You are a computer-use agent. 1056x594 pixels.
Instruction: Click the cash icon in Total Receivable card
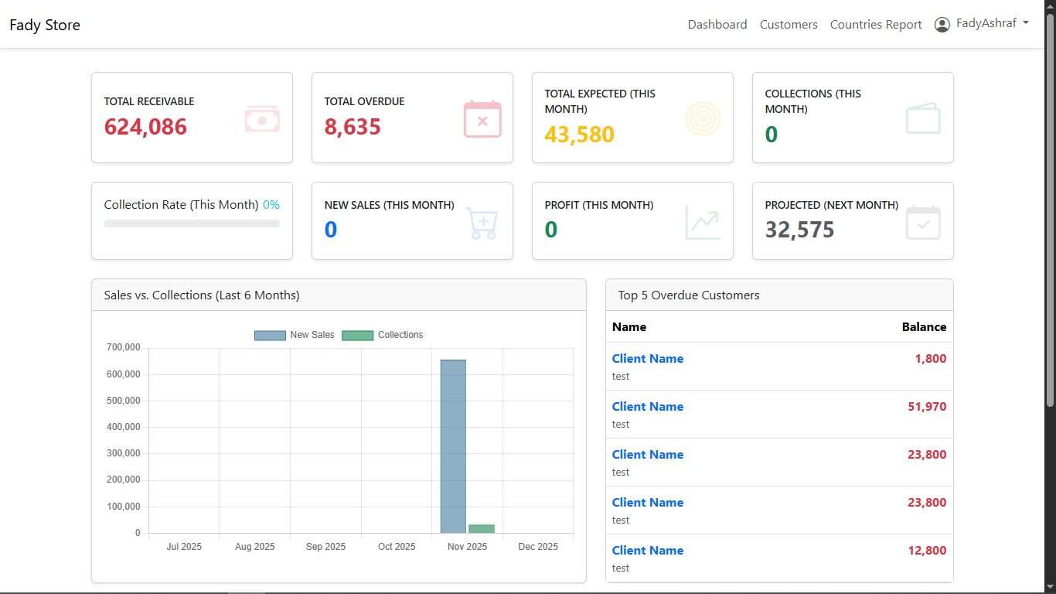pyautogui.click(x=262, y=119)
